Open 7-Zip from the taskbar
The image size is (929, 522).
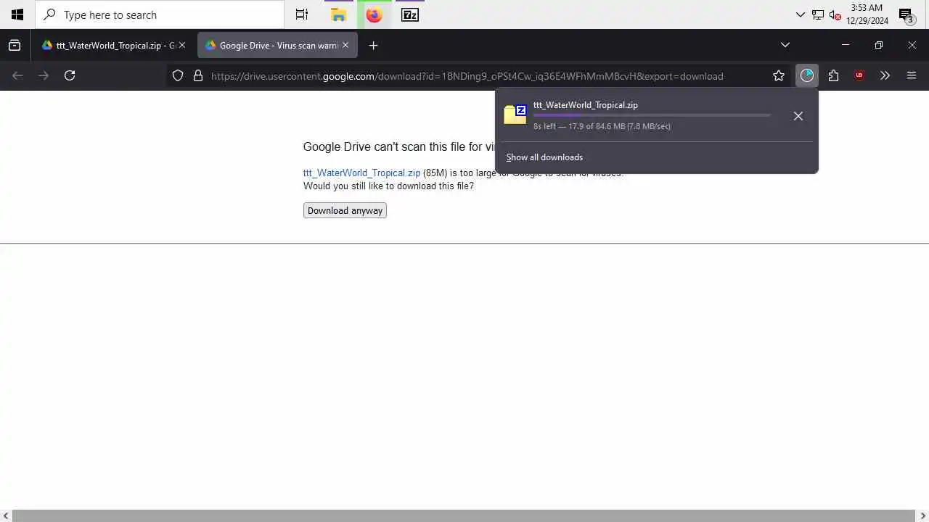tap(410, 14)
